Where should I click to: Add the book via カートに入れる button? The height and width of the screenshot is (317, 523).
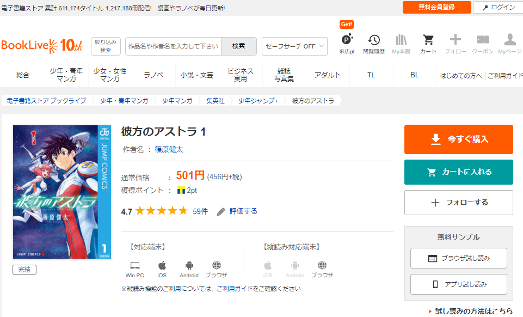(x=458, y=172)
